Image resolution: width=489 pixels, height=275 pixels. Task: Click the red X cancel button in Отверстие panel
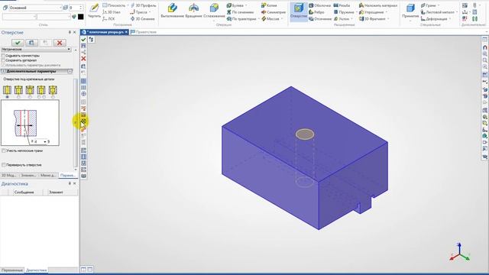pos(60,43)
